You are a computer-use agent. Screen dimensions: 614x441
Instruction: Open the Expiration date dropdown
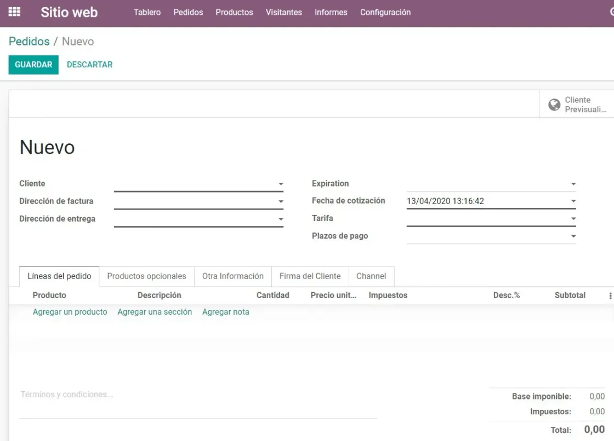pyautogui.click(x=573, y=184)
